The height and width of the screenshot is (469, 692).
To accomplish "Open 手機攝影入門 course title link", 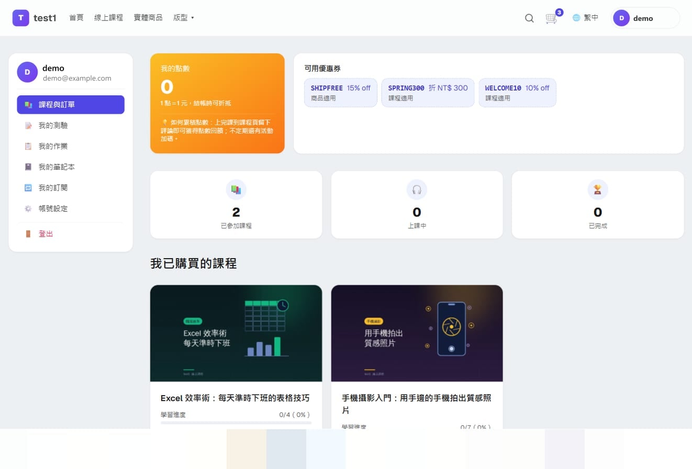I will [x=417, y=404].
